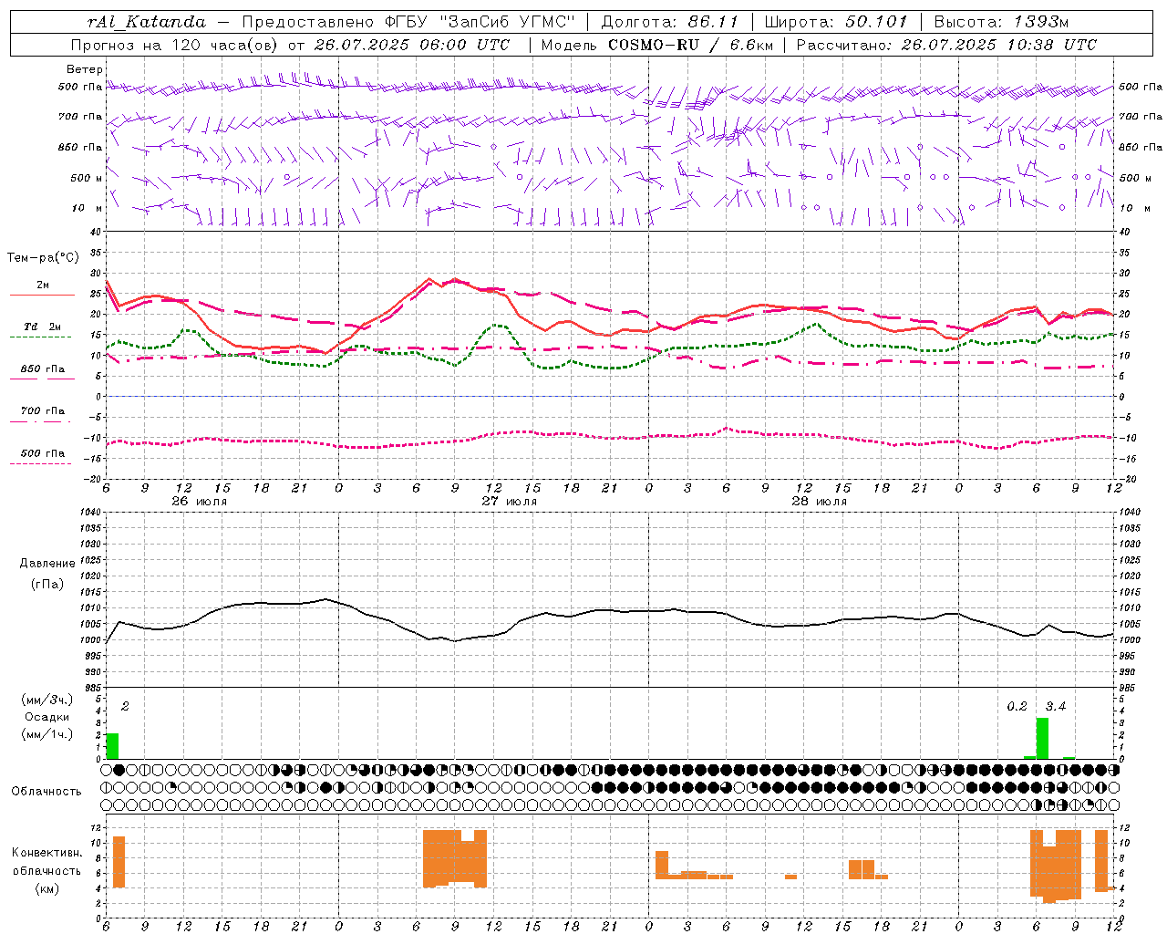
Task: Click the Тем-ра(°C) axis title
Action: (x=43, y=258)
